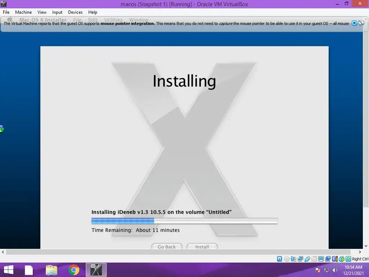Image resolution: width=369 pixels, height=277 pixels.
Task: Click the Right Ctrl host key label
Action: 360,259
